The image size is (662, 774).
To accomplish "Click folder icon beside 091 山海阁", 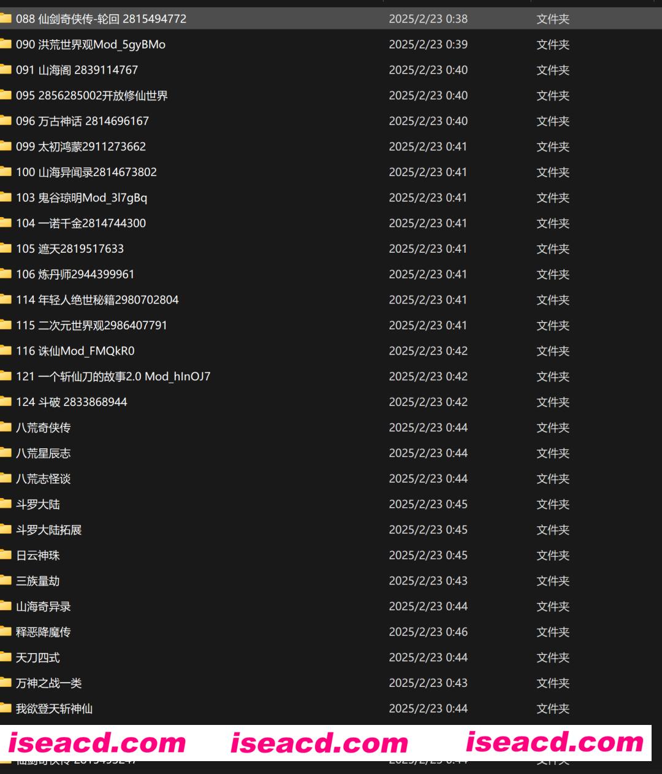I will tap(6, 70).
